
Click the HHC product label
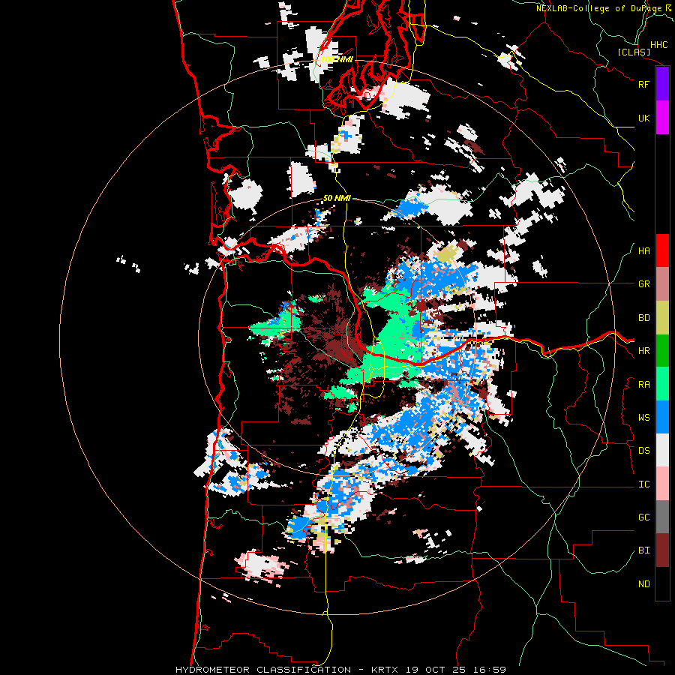[658, 45]
